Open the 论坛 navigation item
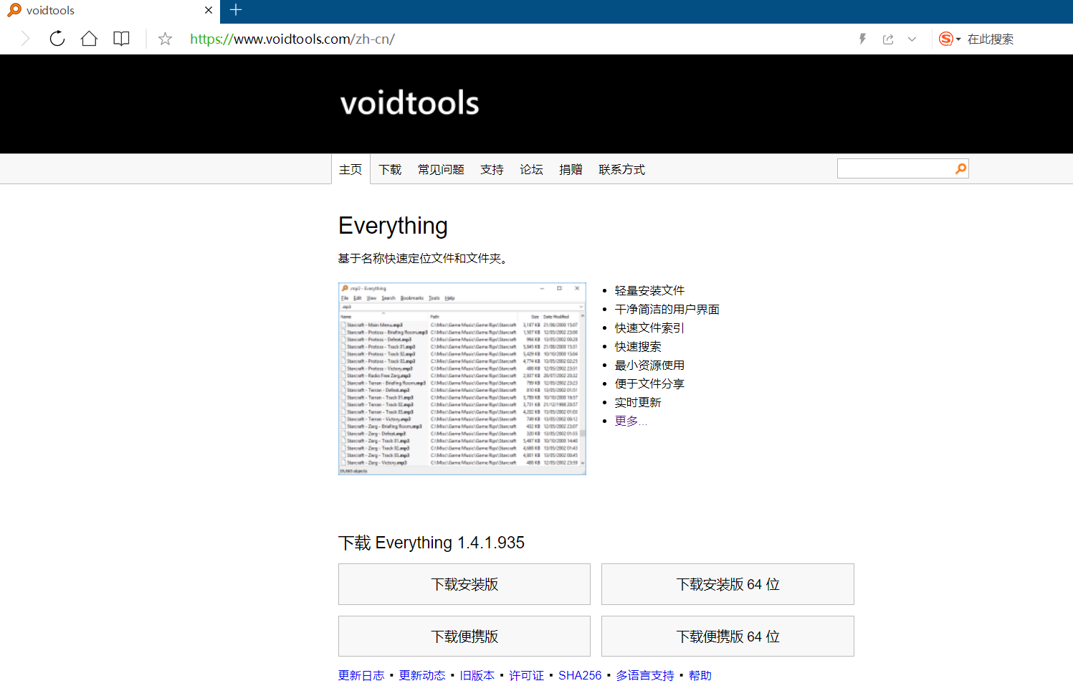This screenshot has height=696, width=1073. (x=531, y=169)
